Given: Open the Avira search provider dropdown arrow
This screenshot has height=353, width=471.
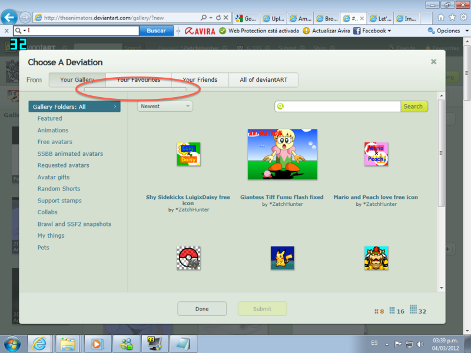Looking at the screenshot, I should (x=24, y=31).
